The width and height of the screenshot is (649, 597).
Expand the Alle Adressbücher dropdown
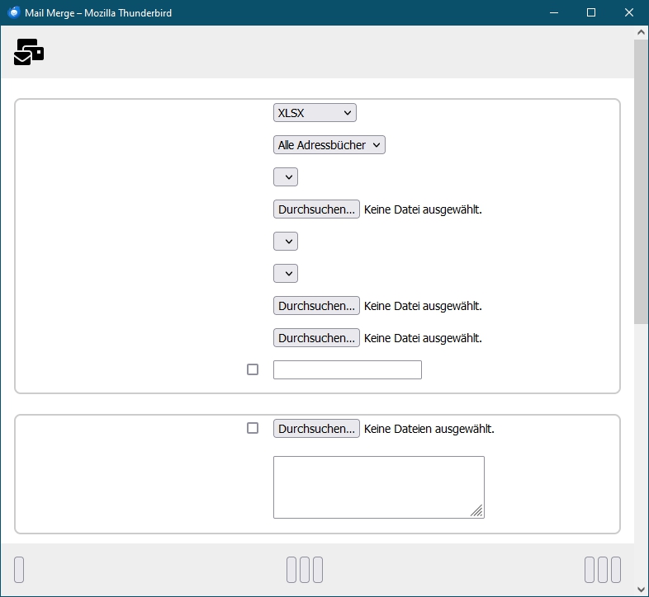[x=329, y=145]
